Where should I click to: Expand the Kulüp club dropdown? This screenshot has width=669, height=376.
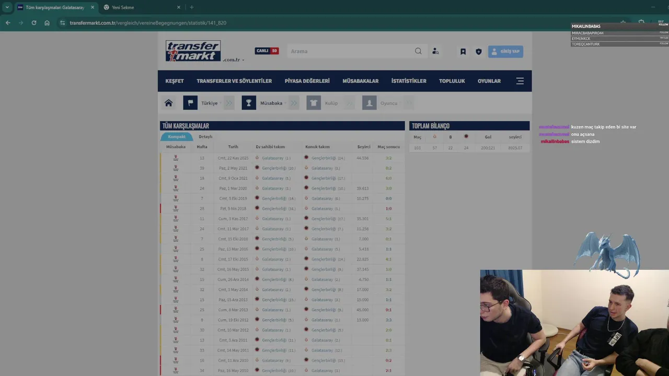333,103
